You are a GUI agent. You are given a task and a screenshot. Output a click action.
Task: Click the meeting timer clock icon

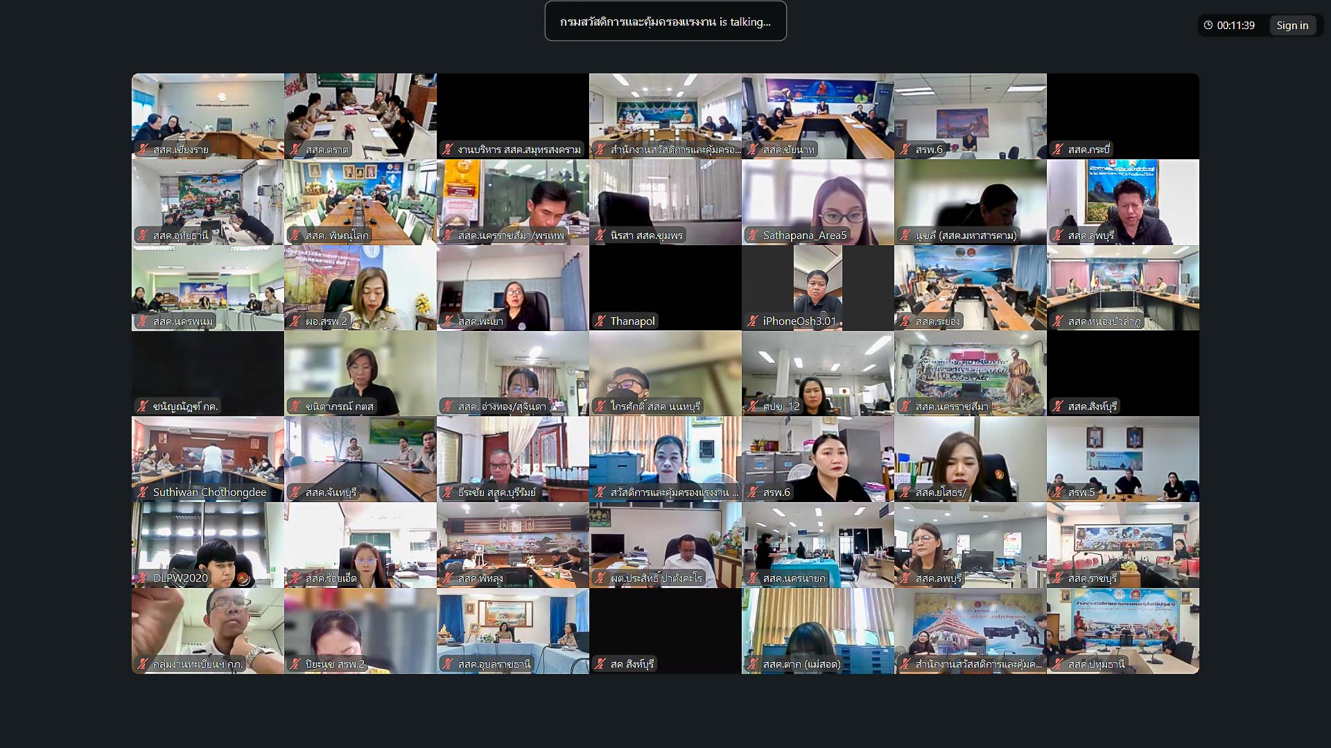tap(1208, 26)
